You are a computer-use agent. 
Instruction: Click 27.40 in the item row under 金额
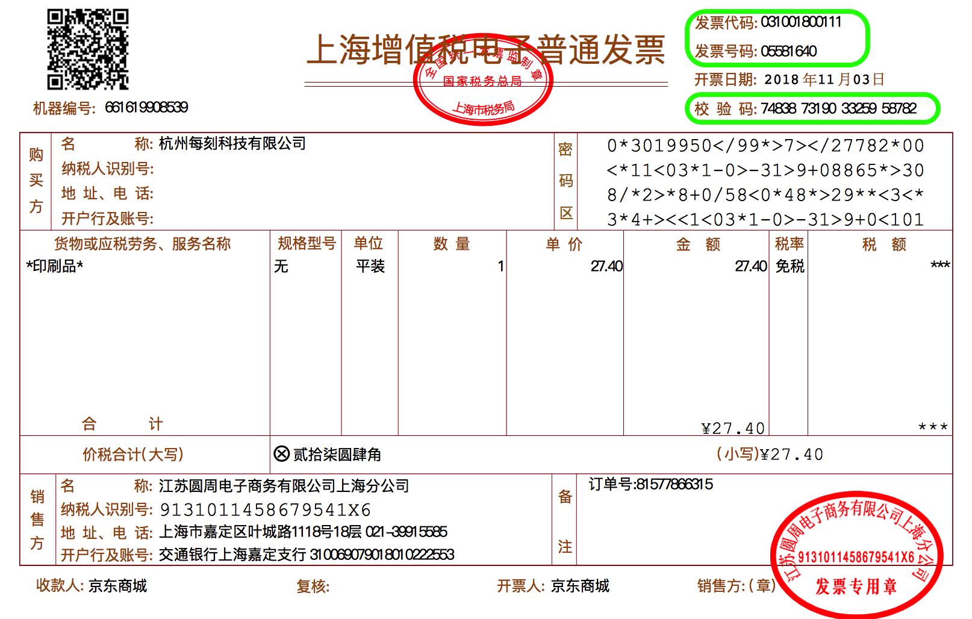(751, 266)
